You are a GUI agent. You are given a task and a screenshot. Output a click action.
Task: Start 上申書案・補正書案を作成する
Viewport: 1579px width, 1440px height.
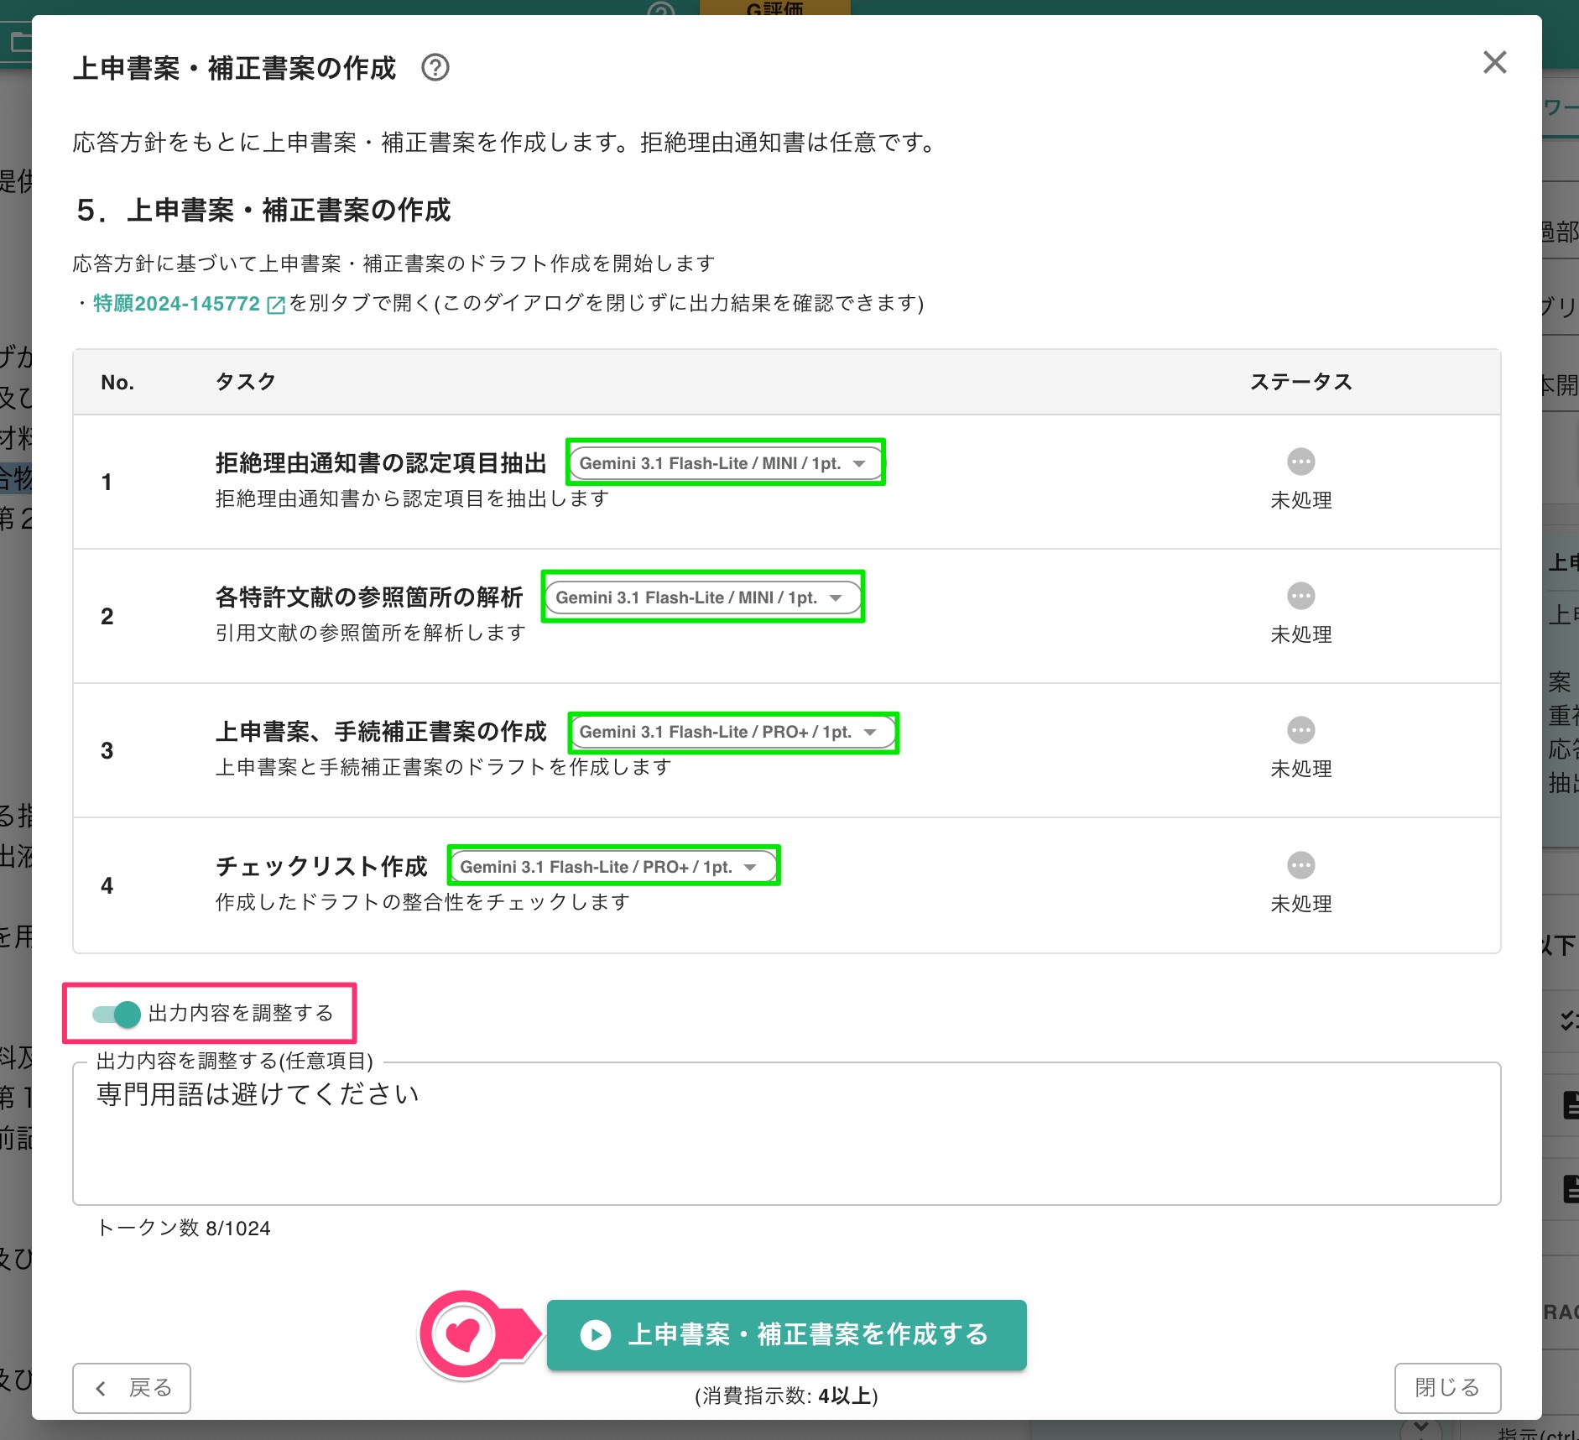tap(786, 1334)
